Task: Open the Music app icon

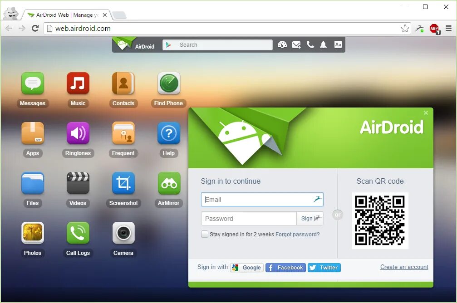Action: pyautogui.click(x=78, y=83)
